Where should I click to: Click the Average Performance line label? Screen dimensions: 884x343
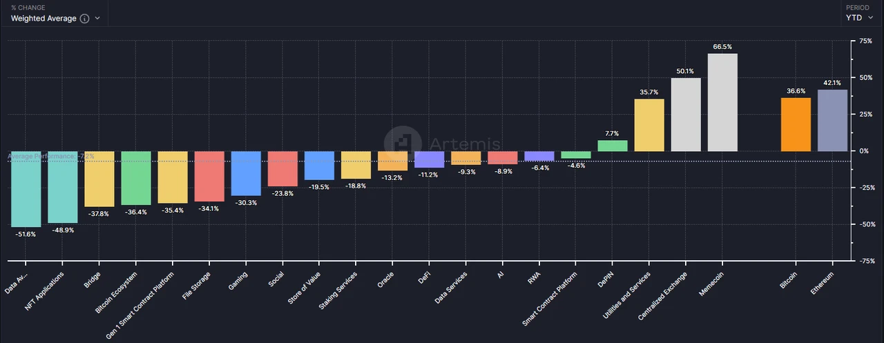point(51,157)
